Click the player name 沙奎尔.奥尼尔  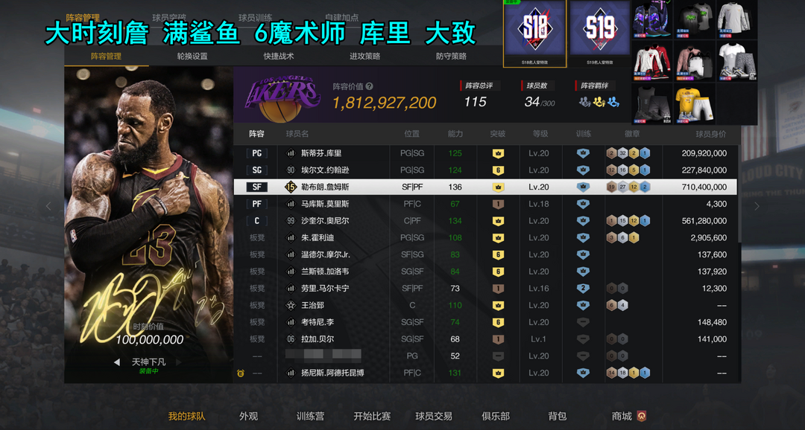pos(325,221)
